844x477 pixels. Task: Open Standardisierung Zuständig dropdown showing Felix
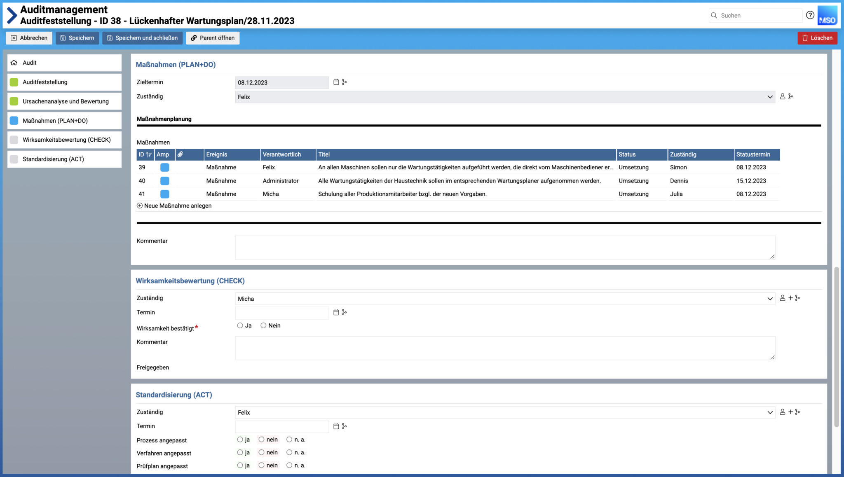coord(504,412)
